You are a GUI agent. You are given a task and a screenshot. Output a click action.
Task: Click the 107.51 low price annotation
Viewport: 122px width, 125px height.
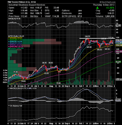pos(107,49)
